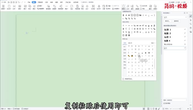This screenshot has height=110, width=193.
Task: Click the selection arrow icon in right sidebar
Action: click(x=191, y=20)
